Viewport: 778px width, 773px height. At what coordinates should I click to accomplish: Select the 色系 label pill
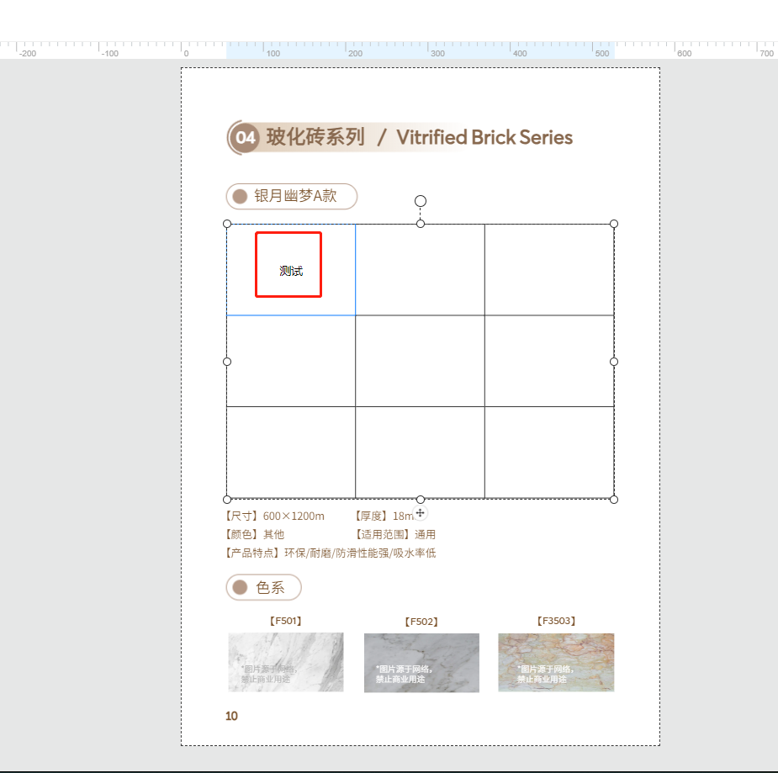(x=264, y=587)
